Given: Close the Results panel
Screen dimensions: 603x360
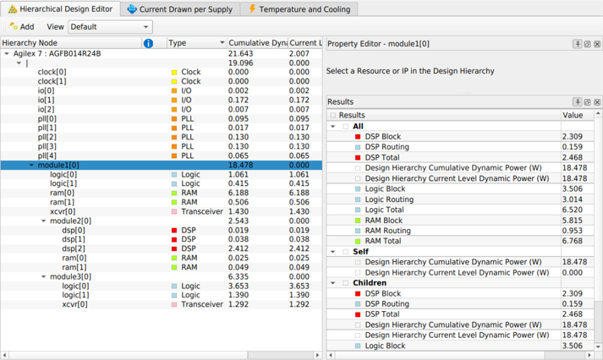Looking at the screenshot, I should tap(597, 101).
